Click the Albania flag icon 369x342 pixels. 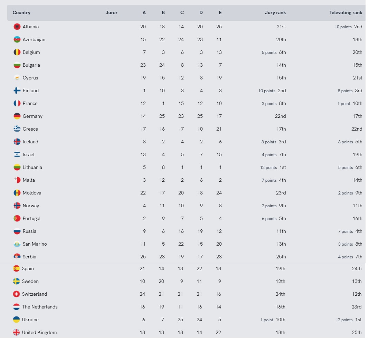click(17, 27)
